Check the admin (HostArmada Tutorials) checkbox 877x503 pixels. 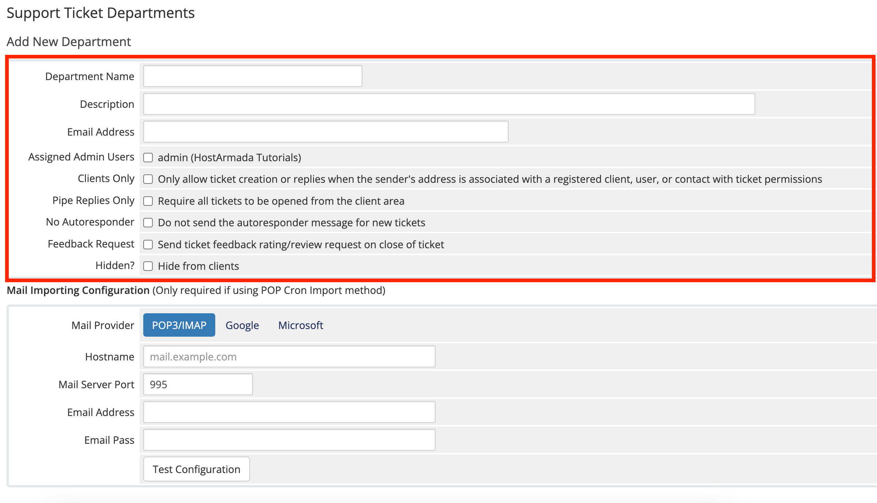[148, 158]
